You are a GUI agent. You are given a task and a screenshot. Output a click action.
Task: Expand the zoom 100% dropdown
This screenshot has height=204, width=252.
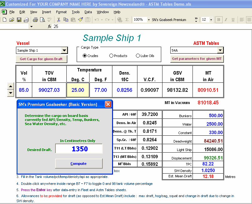pyautogui.click(x=149, y=20)
